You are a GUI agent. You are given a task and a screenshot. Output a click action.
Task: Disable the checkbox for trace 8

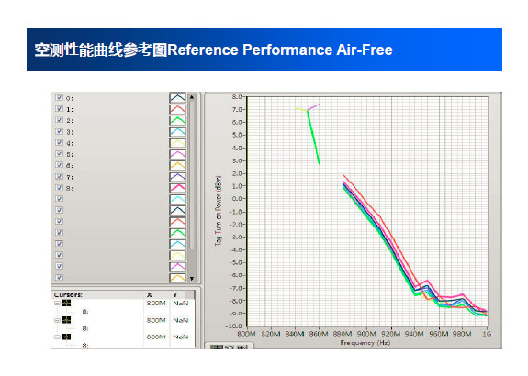coord(60,187)
